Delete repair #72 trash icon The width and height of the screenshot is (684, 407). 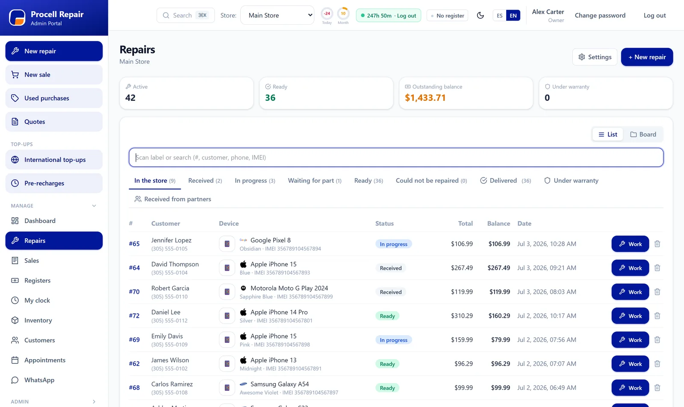657,316
